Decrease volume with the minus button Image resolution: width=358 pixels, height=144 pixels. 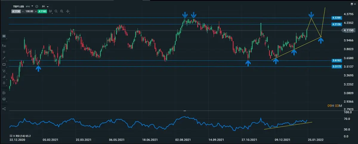[23, 11]
